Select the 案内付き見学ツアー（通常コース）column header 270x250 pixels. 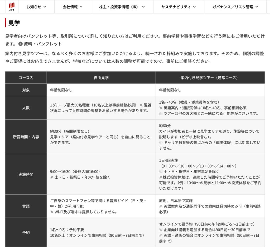point(210,78)
